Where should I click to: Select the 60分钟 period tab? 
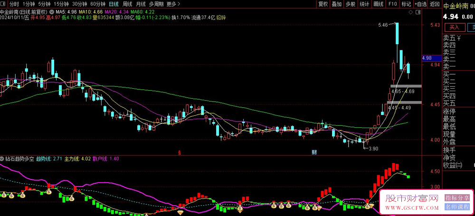(x=98, y=4)
